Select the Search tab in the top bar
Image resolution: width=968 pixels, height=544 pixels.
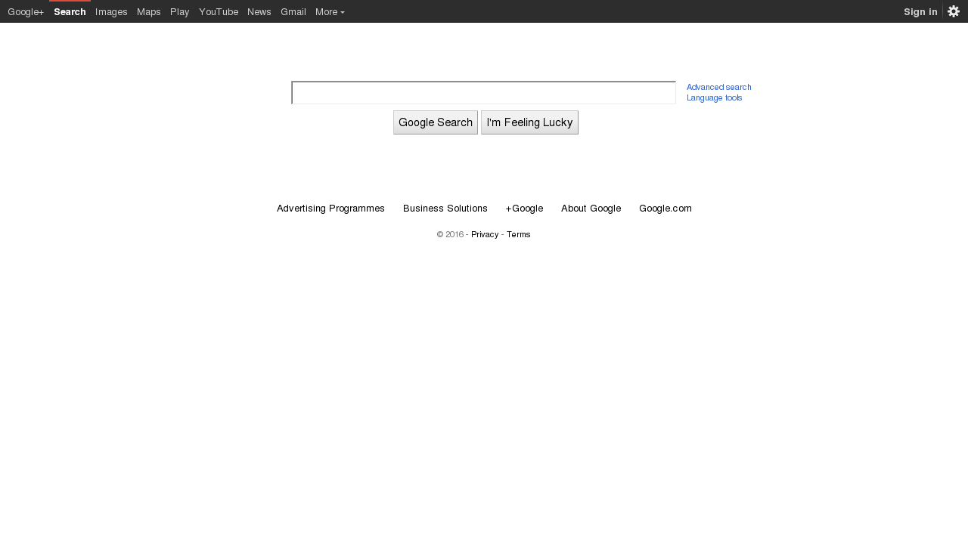(x=70, y=11)
